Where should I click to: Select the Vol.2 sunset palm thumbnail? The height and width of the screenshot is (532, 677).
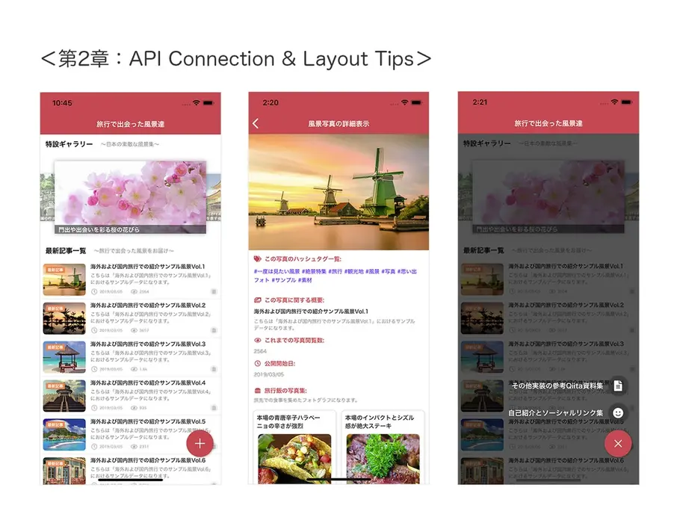[x=64, y=318]
